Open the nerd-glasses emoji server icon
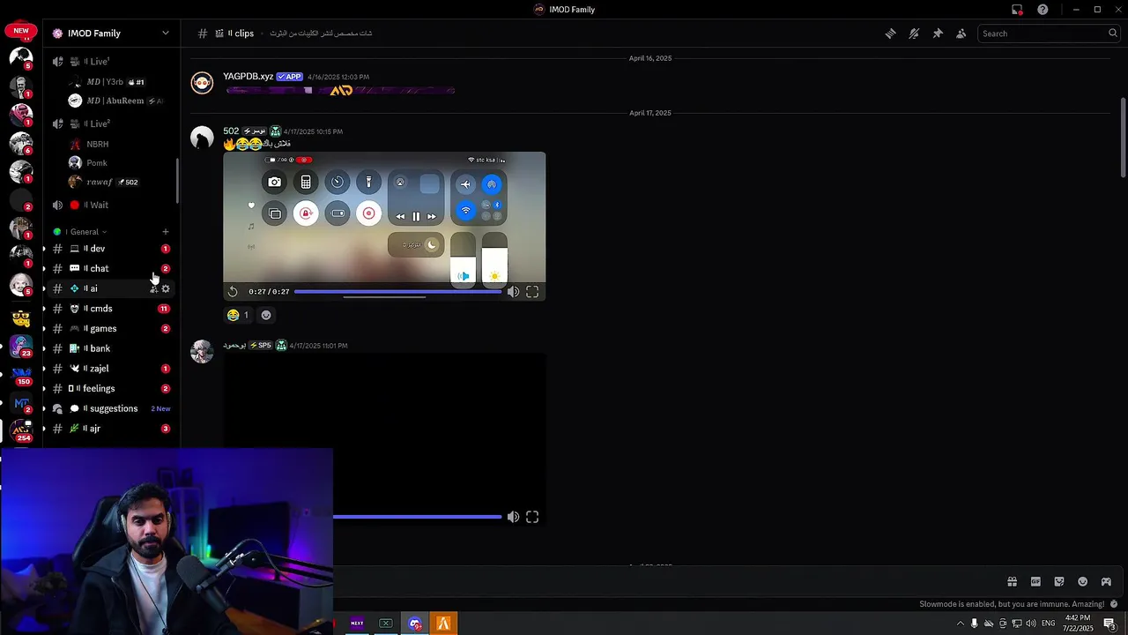This screenshot has height=635, width=1128. (21, 317)
